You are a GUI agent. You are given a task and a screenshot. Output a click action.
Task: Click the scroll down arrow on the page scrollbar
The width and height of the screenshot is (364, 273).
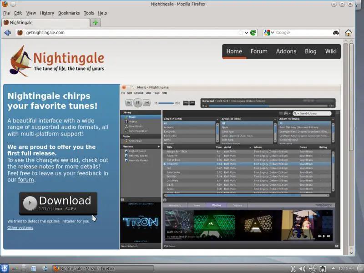click(351, 253)
